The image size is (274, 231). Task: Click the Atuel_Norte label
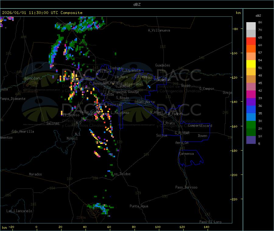coord(145,102)
